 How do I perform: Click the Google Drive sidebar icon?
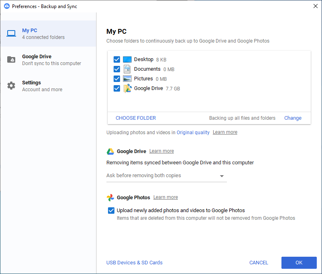11,59
